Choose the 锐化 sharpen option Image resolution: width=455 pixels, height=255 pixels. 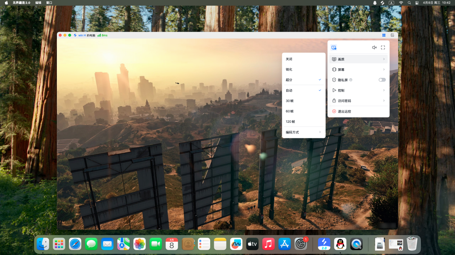coord(303,69)
